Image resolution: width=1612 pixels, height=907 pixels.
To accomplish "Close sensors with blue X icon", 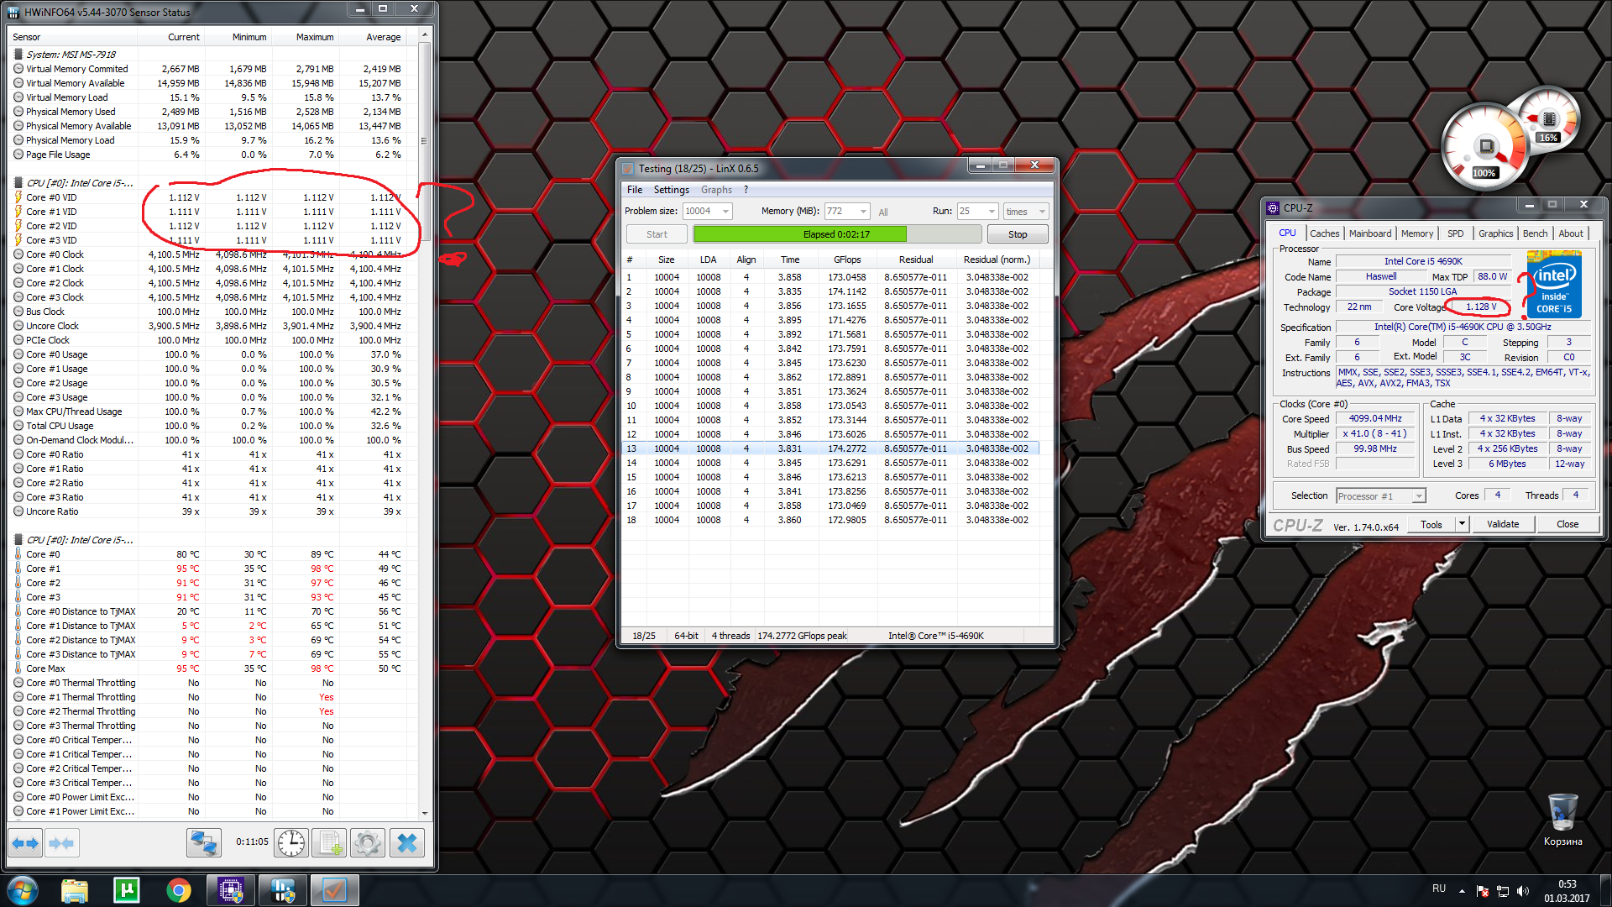I will (407, 842).
